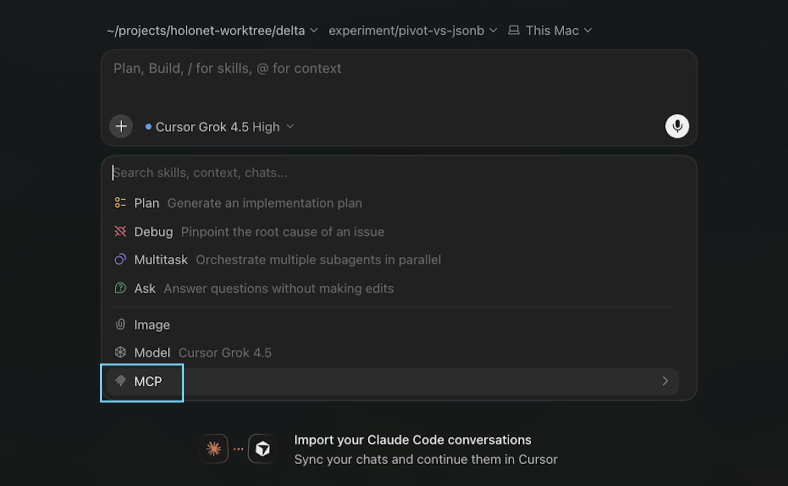Open the Model Cursor Grok 4.5 entry
Image resolution: width=788 pixels, height=486 pixels.
(392, 353)
